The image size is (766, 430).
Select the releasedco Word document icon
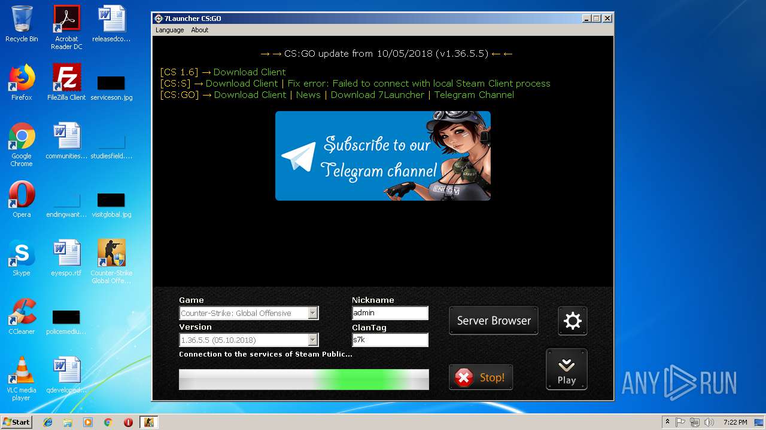click(x=111, y=24)
